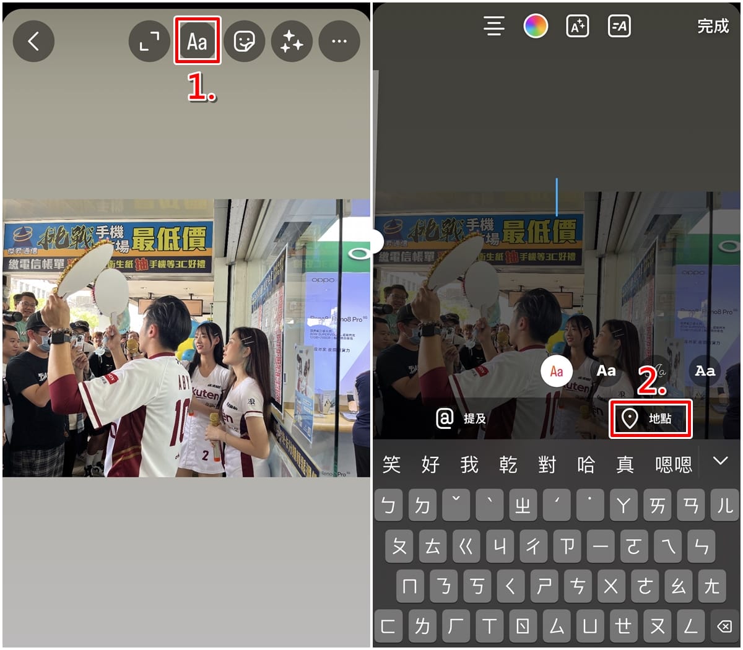Tap the text alignment lines icon
This screenshot has width=743, height=650.
click(x=494, y=26)
